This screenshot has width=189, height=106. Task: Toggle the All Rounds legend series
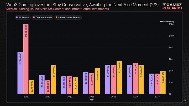coord(22,18)
